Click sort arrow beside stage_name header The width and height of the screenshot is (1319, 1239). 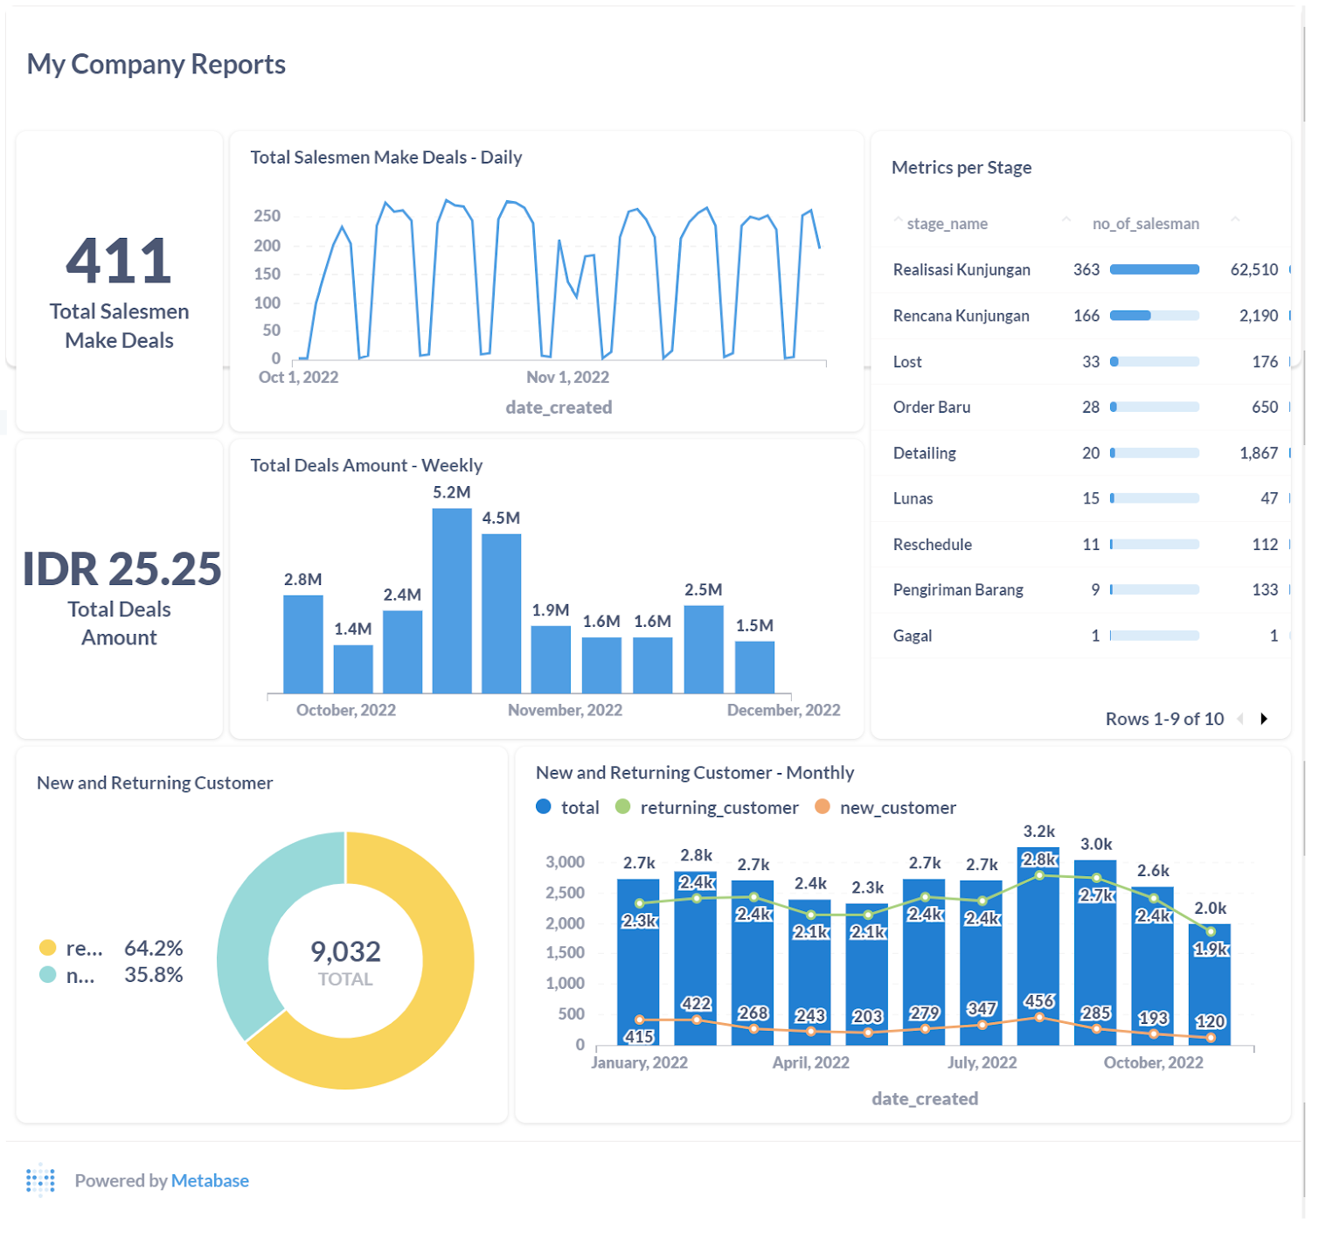[x=898, y=219]
